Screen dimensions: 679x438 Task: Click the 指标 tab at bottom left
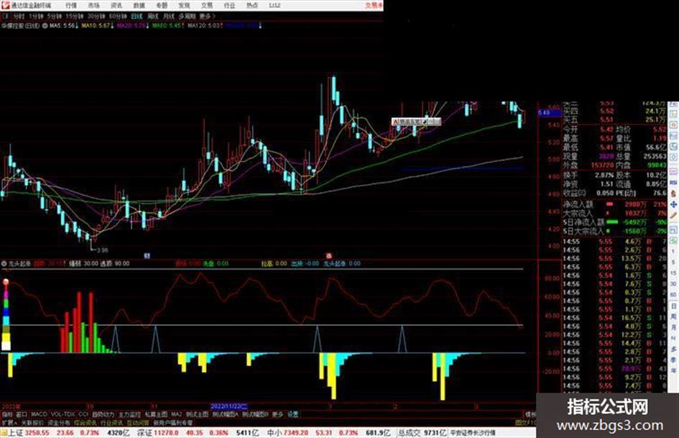[7, 414]
